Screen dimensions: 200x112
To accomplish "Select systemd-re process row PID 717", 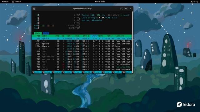I will click(82, 59).
